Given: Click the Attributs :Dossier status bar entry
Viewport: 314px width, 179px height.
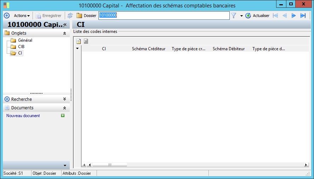Looking at the screenshot, I should coord(76,173).
